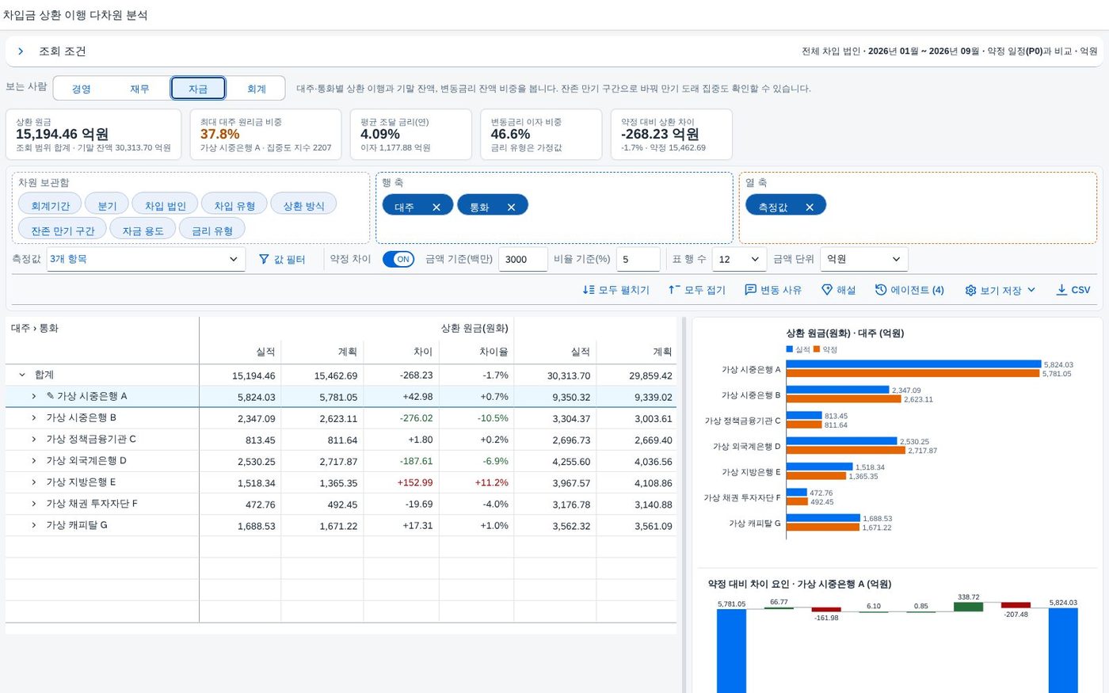This screenshot has width=1109, height=693.
Task: Select the 재무 viewer tab
Action: tap(139, 89)
